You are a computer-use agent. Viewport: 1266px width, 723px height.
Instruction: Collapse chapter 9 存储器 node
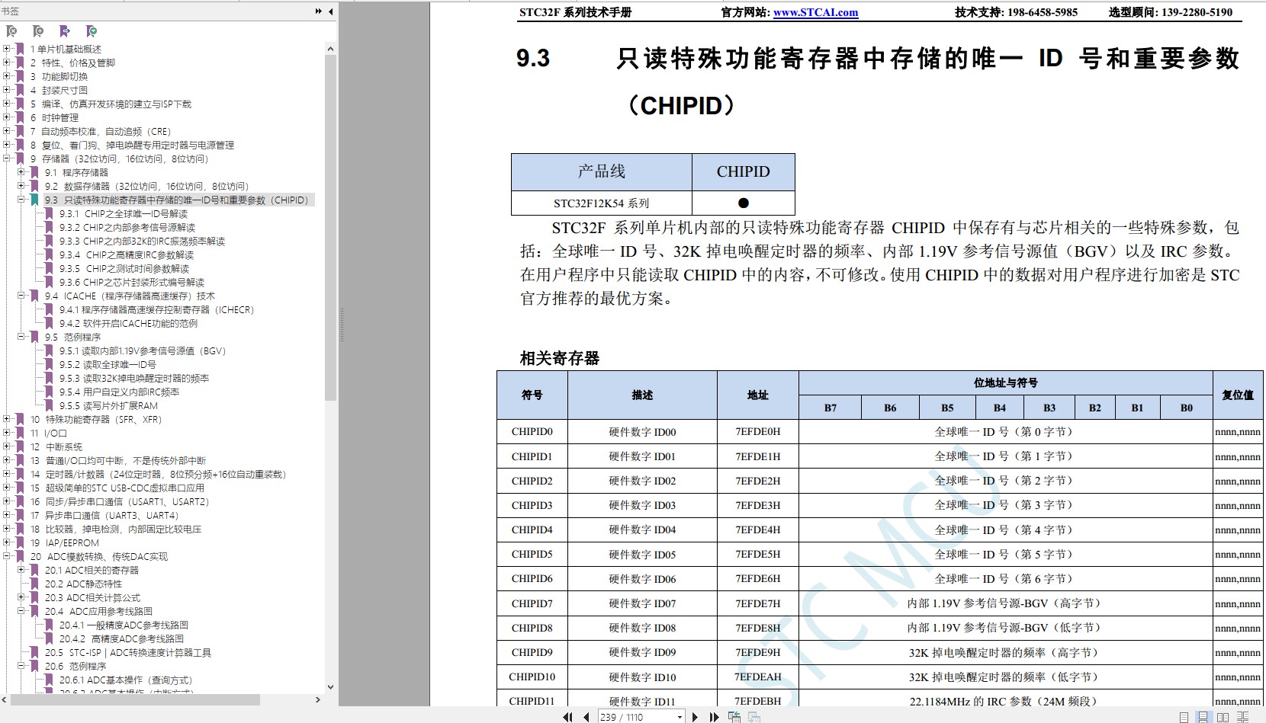(7, 158)
